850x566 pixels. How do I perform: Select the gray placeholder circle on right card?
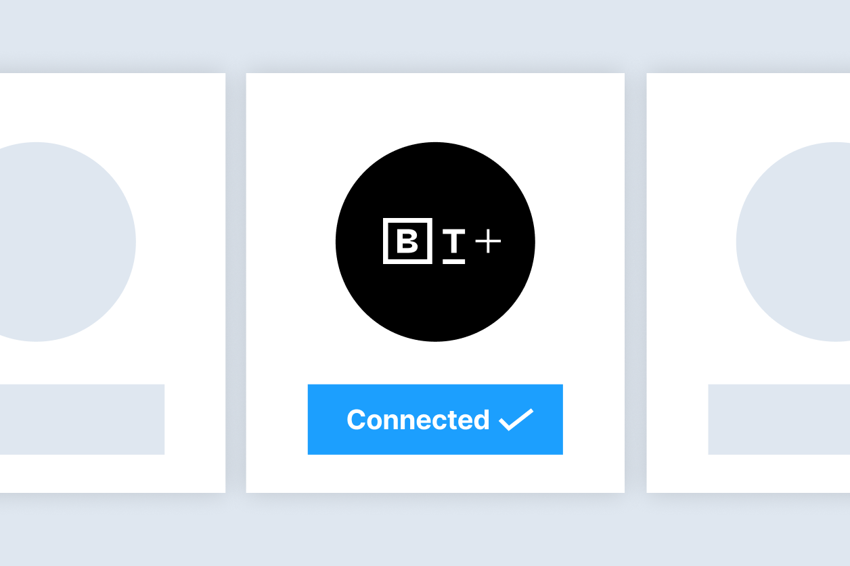pyautogui.click(x=793, y=242)
